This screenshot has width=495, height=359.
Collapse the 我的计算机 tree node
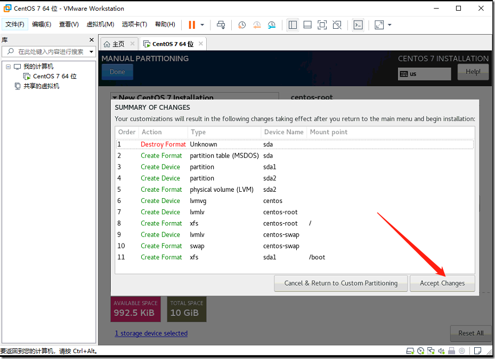click(x=8, y=67)
